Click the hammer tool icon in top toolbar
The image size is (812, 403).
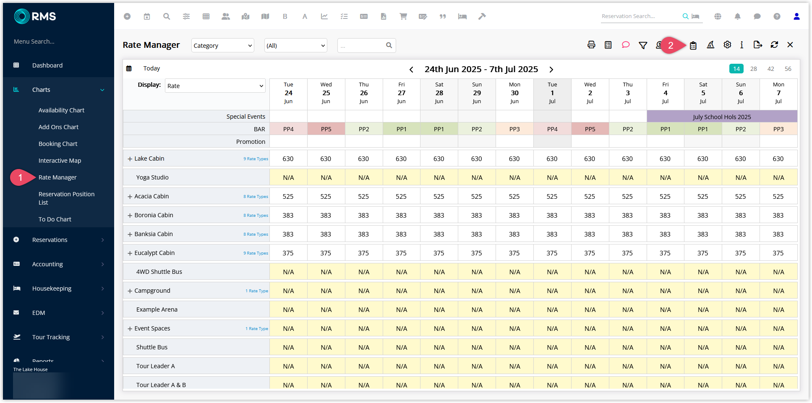coord(482,16)
